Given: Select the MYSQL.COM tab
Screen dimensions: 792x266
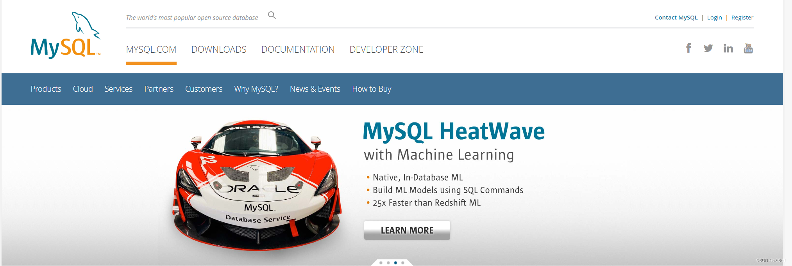Looking at the screenshot, I should coord(151,50).
